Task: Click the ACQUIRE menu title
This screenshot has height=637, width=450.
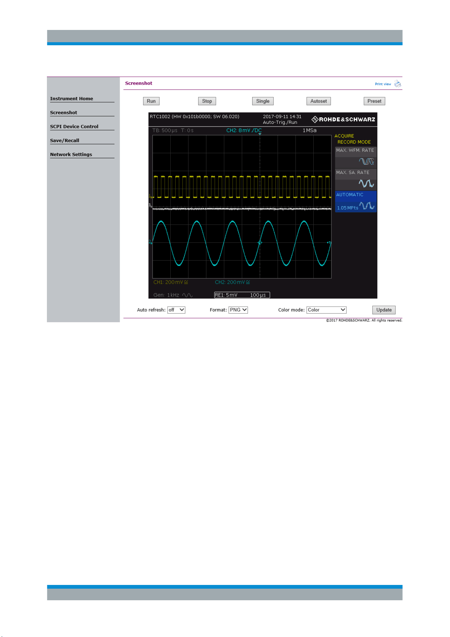Action: [x=344, y=136]
